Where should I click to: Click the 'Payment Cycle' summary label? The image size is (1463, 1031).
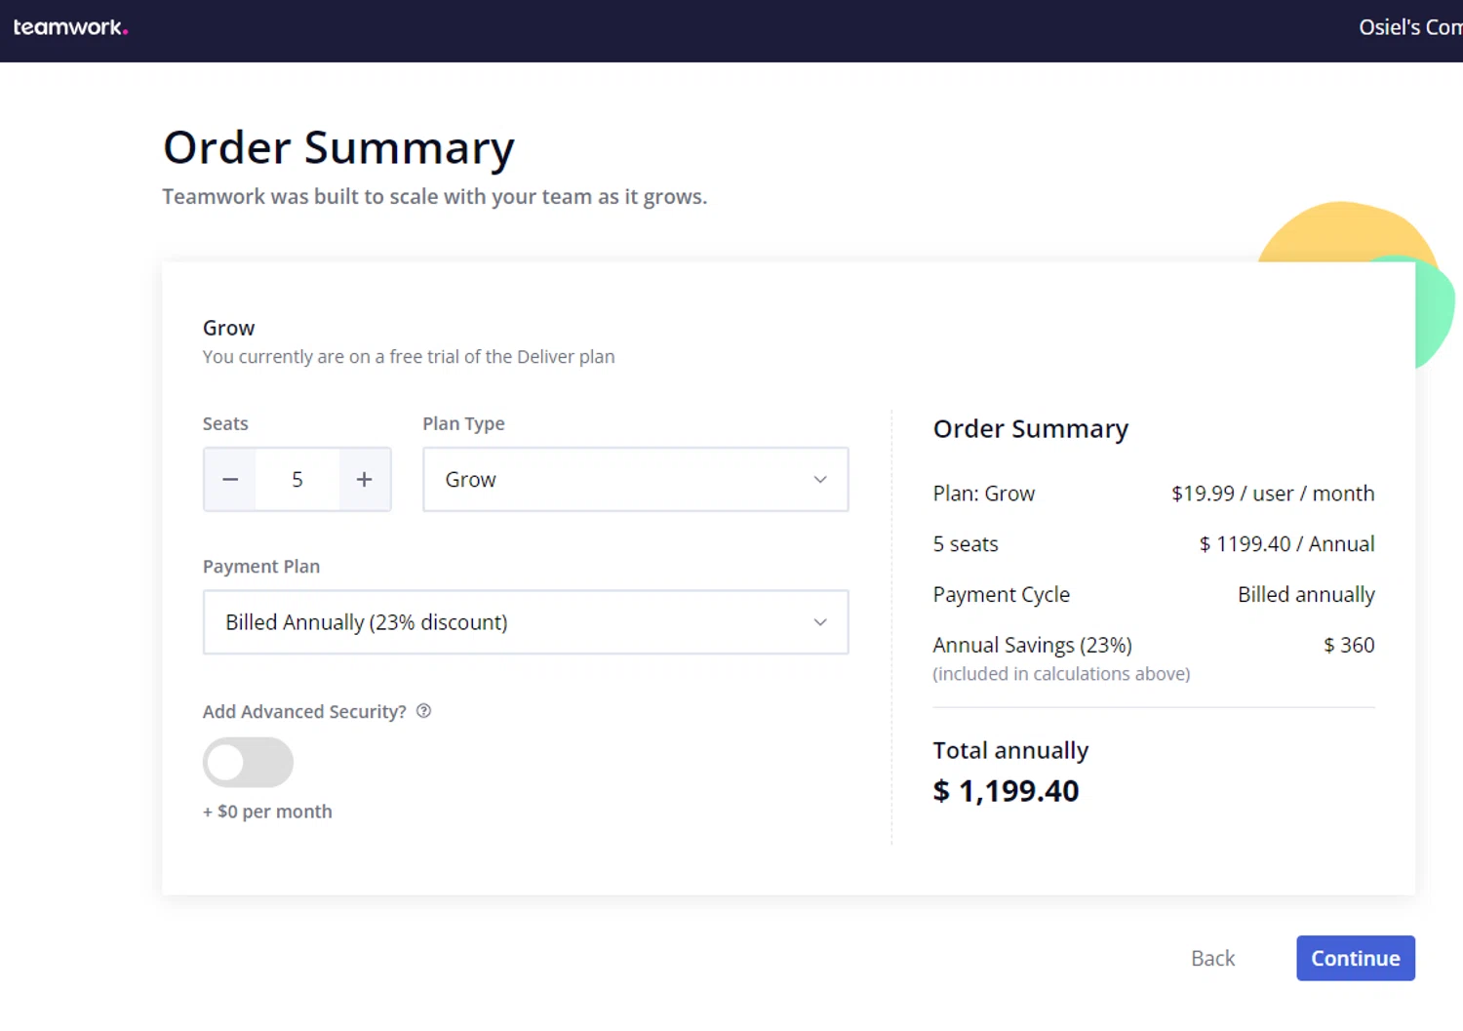(x=1001, y=595)
